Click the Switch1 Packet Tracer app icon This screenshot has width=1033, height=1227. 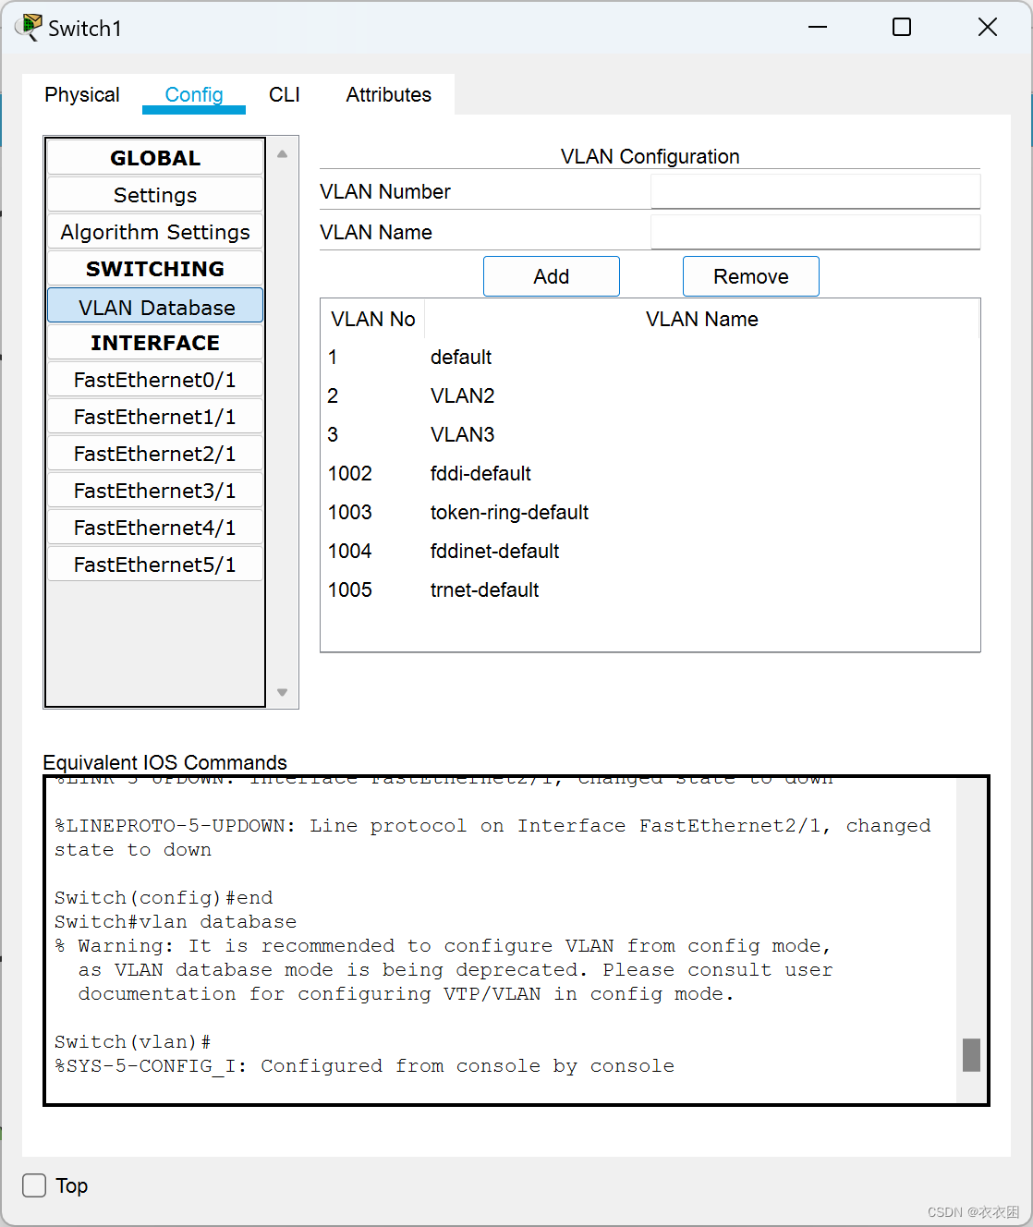[x=29, y=27]
